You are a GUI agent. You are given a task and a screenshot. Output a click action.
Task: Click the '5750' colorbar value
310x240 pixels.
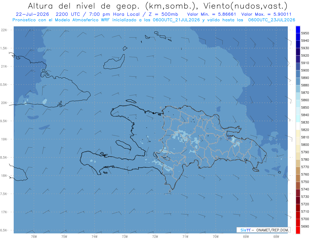point(305,182)
